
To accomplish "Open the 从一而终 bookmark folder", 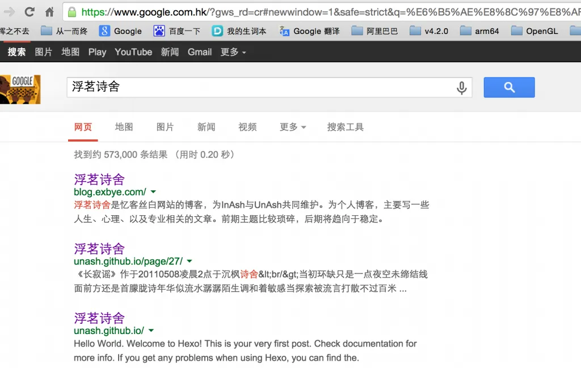I will 64,31.
